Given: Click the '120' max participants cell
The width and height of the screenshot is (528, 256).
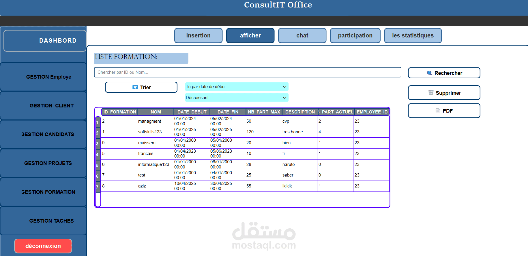Looking at the screenshot, I should [x=263, y=132].
